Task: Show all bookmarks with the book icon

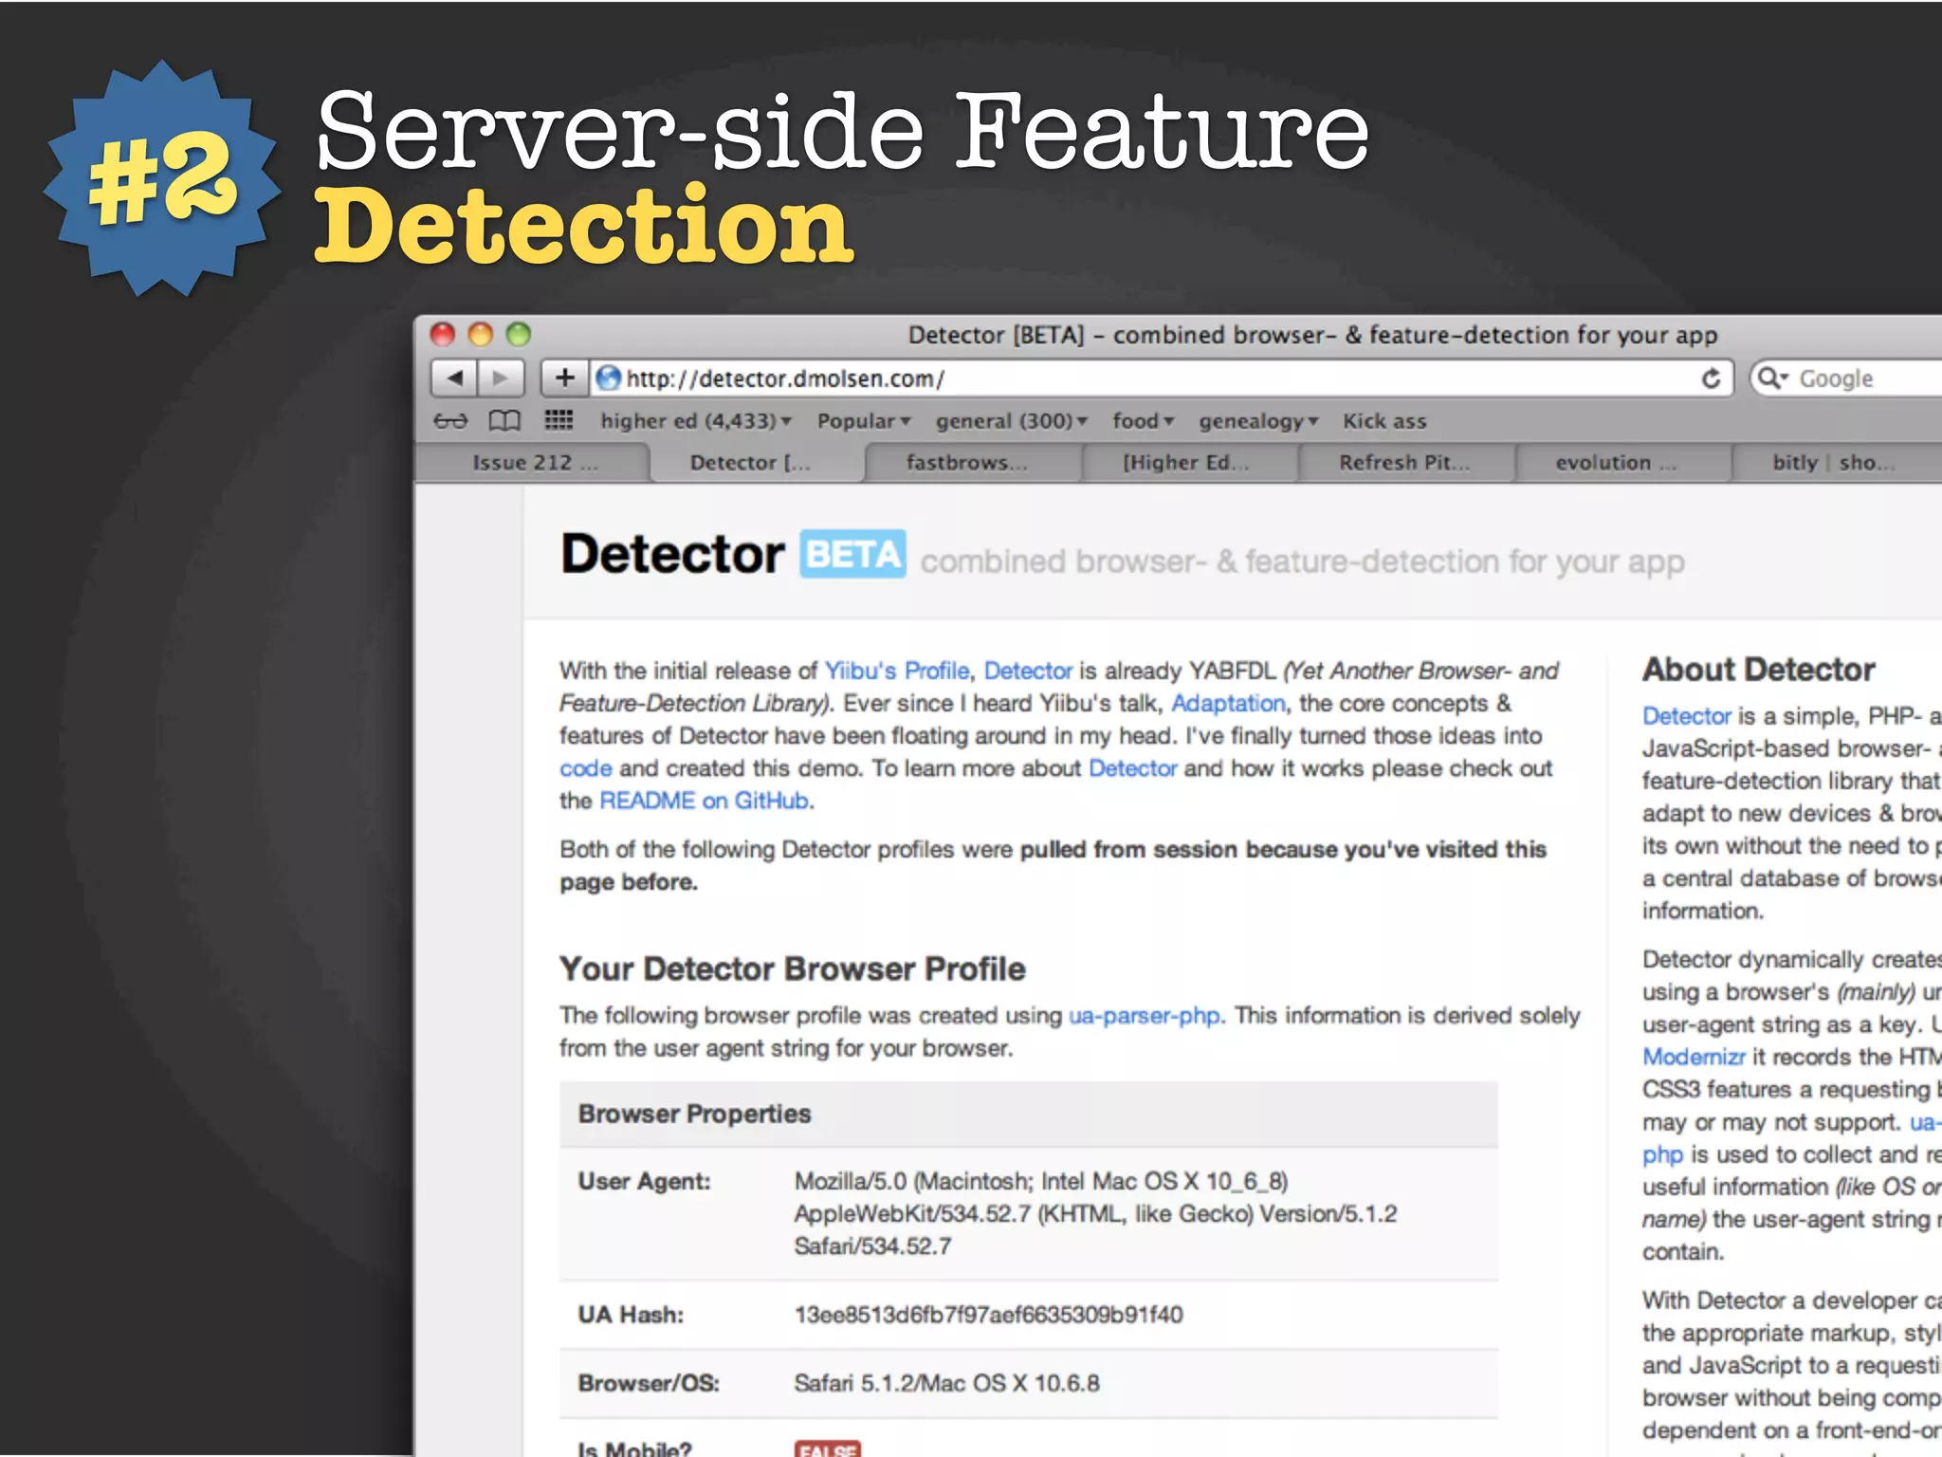Action: pos(504,420)
